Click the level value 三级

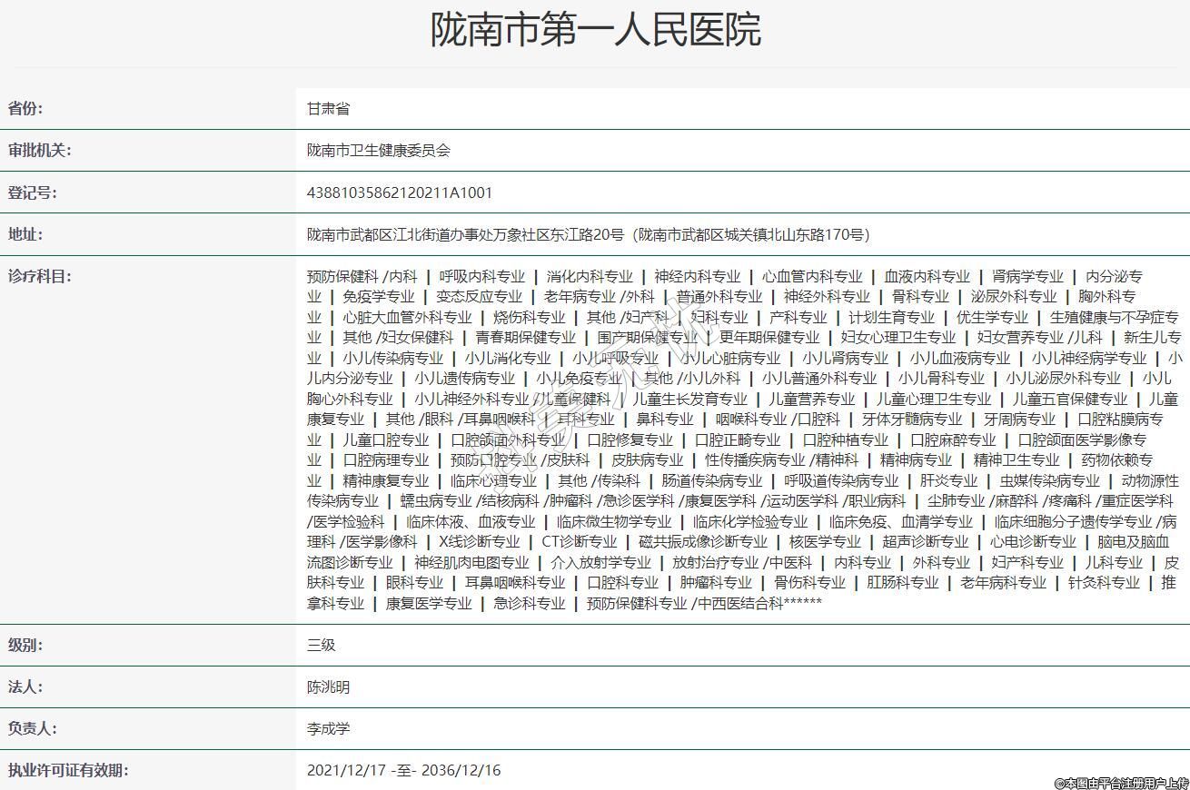coord(322,646)
